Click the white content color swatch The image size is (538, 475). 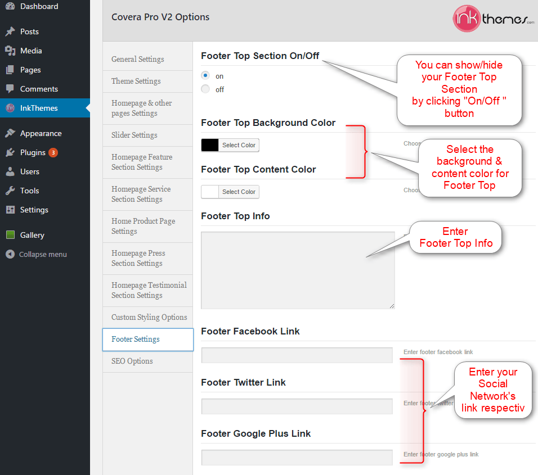pos(210,192)
